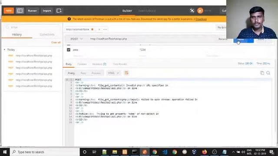Select the response Cookies tab
The image size is (278, 156).
tap(82, 64)
